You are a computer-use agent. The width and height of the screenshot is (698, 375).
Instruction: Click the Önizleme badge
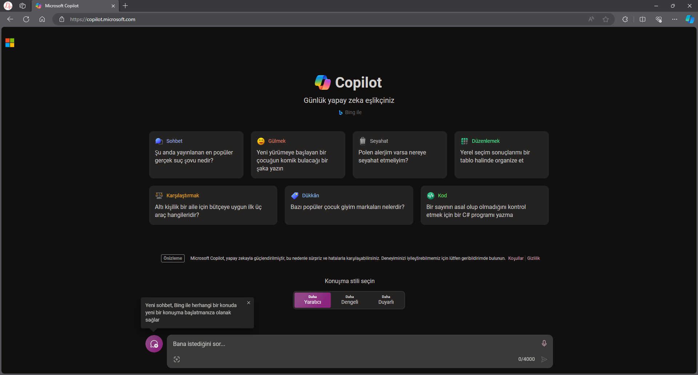pos(173,258)
